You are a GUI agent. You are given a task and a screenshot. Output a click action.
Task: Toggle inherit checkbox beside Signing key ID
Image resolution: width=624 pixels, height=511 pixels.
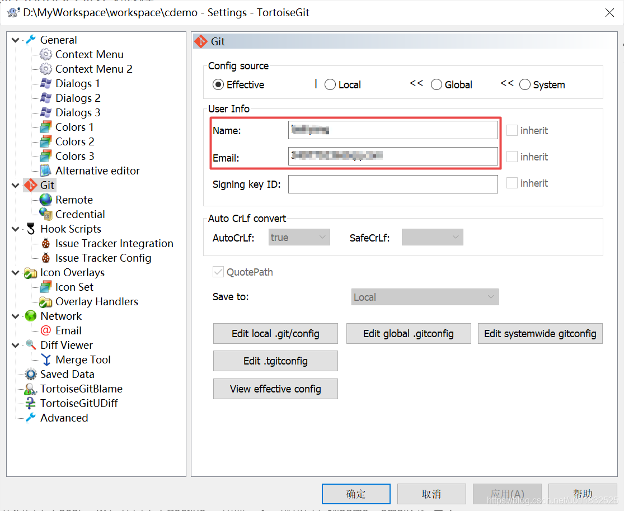click(x=512, y=183)
